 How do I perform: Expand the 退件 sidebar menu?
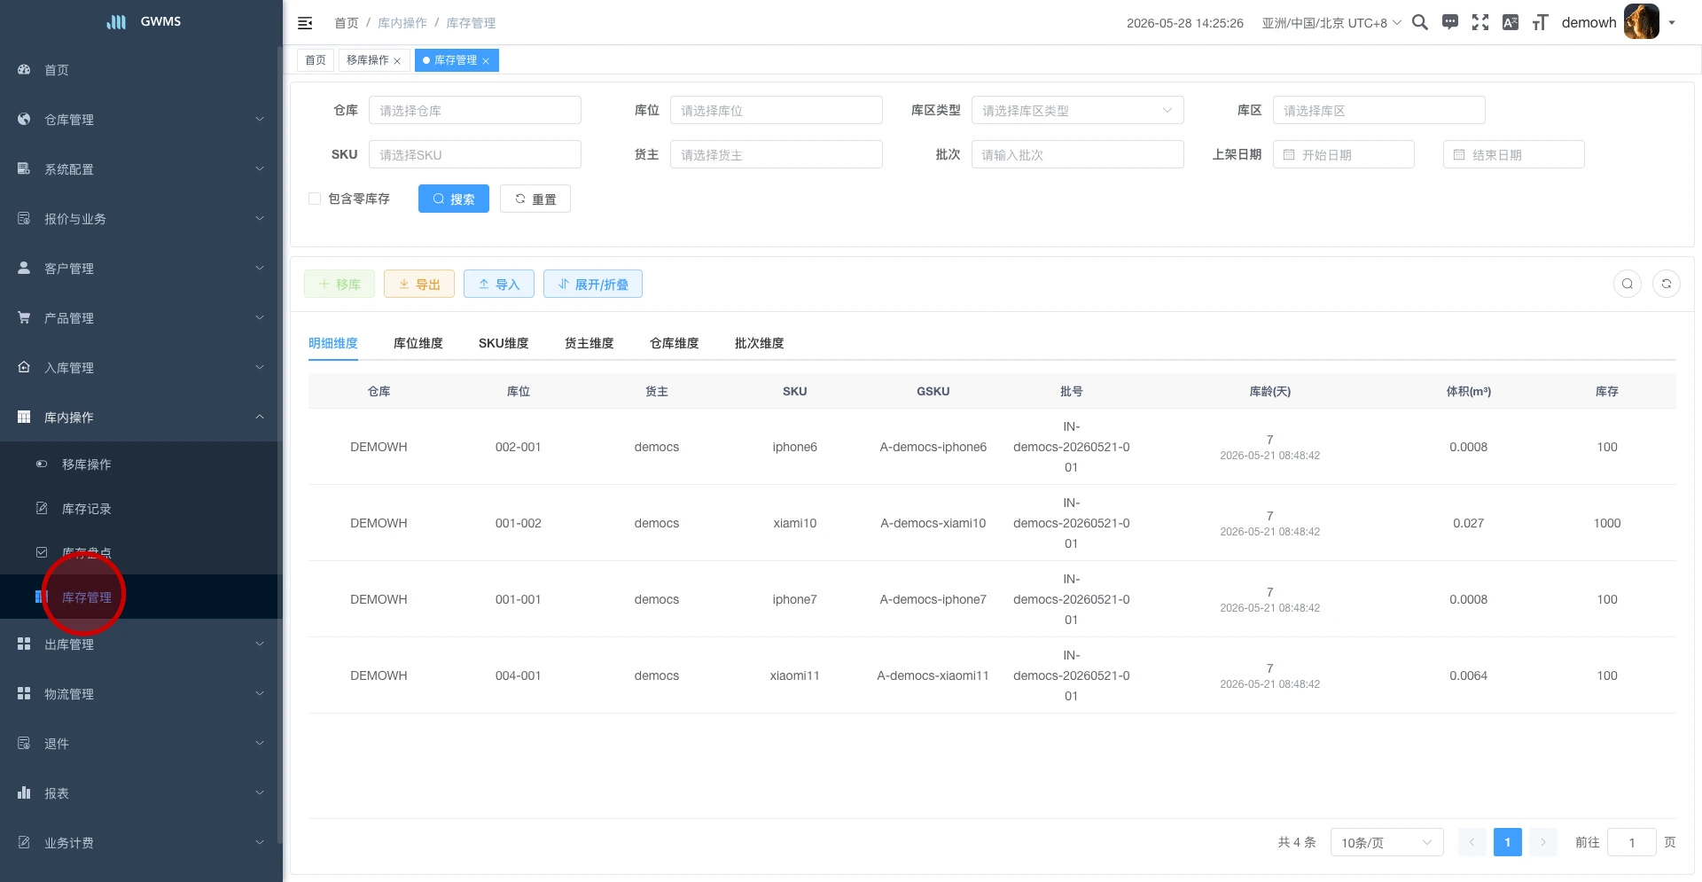[142, 744]
